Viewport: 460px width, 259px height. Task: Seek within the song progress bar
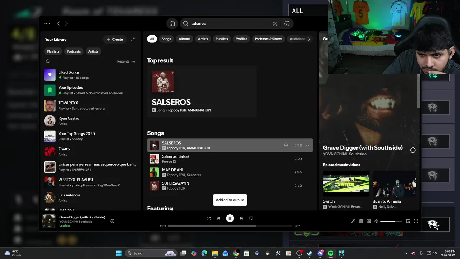tap(230, 226)
